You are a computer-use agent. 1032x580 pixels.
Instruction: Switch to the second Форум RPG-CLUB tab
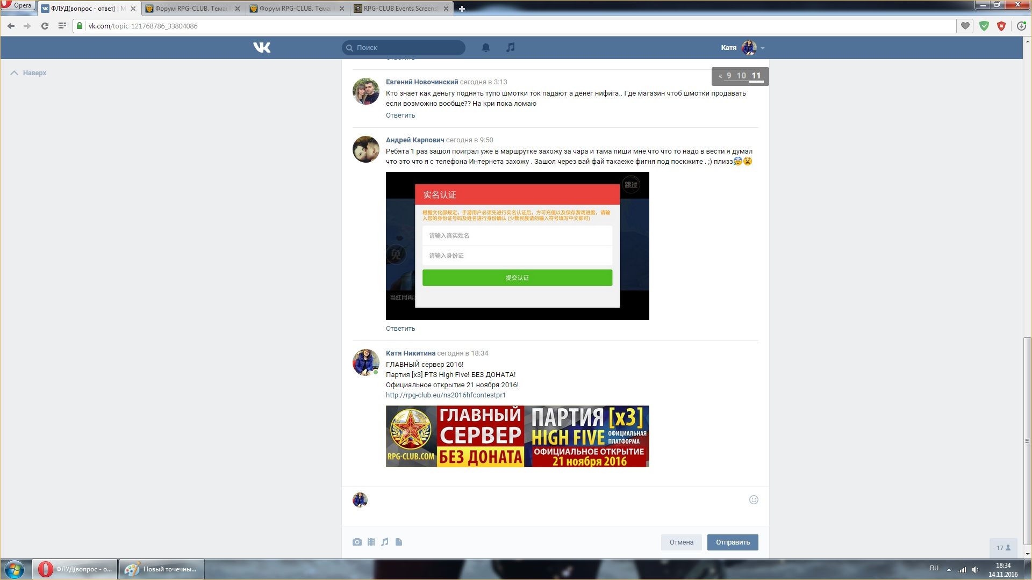[297, 9]
